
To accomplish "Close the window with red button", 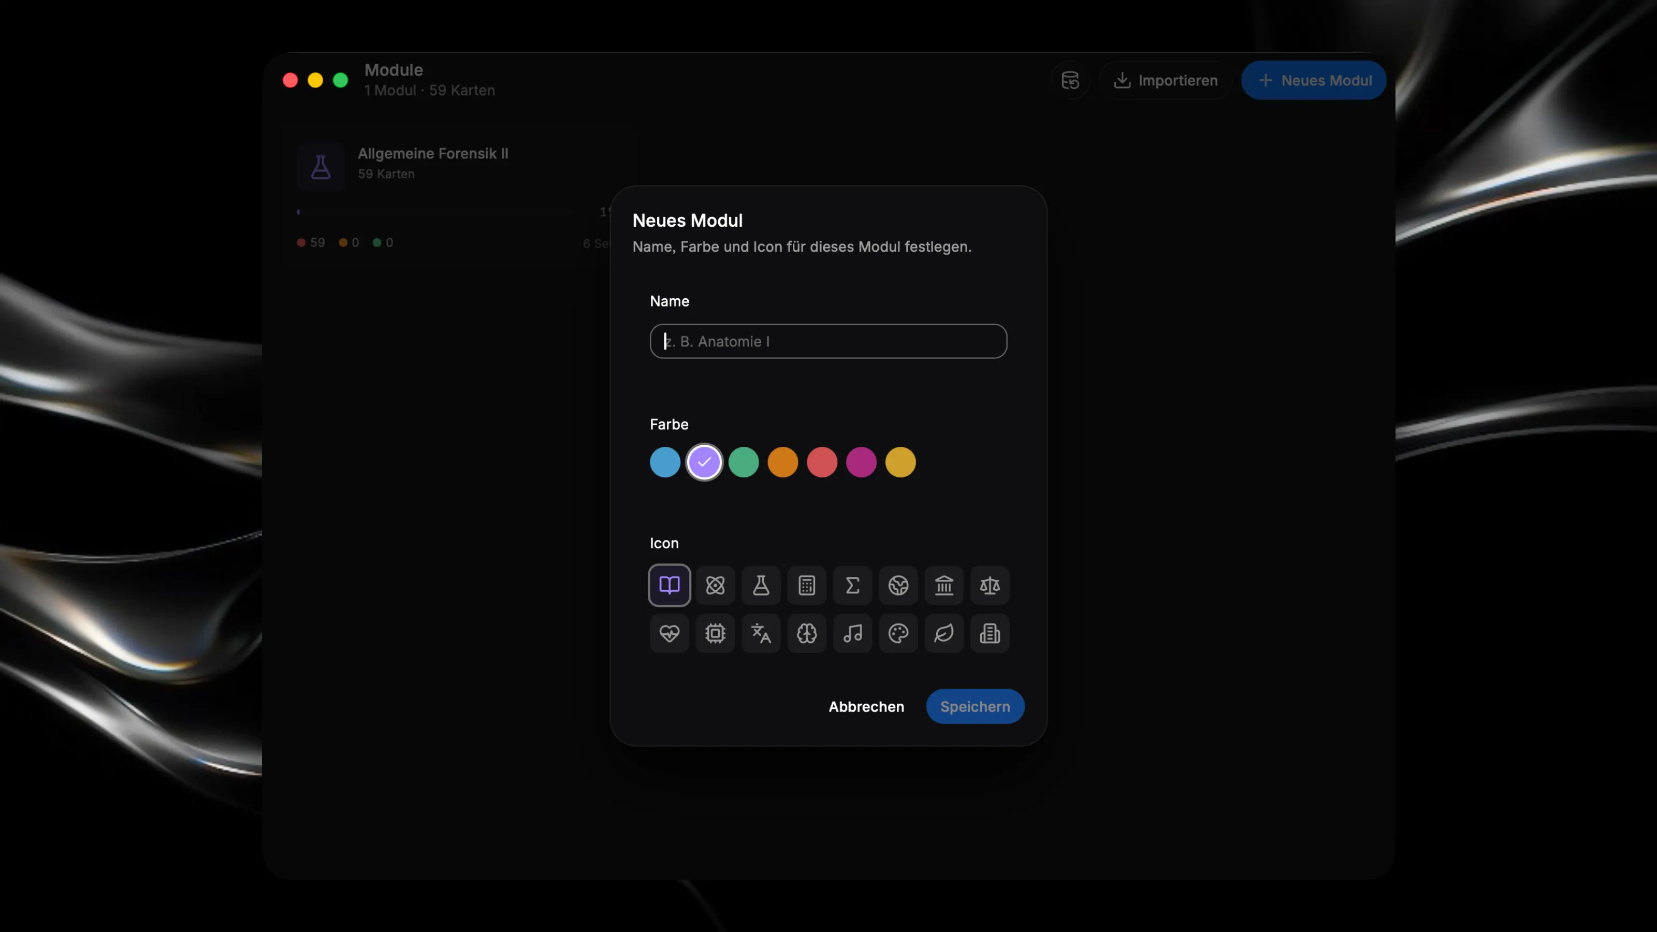I will pyautogui.click(x=290, y=80).
